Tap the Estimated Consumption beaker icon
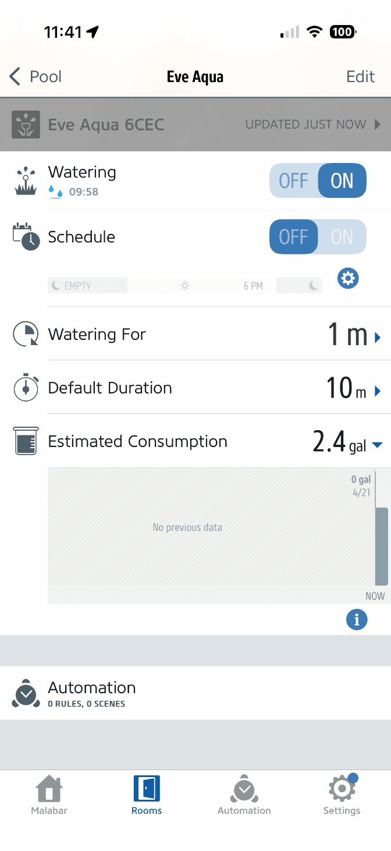 coord(26,441)
